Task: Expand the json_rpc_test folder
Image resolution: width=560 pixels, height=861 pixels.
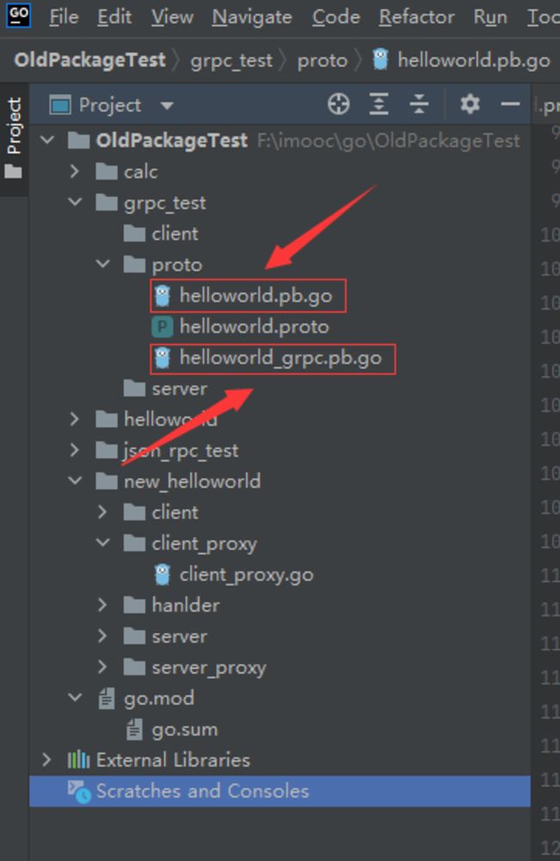Action: pos(75,451)
